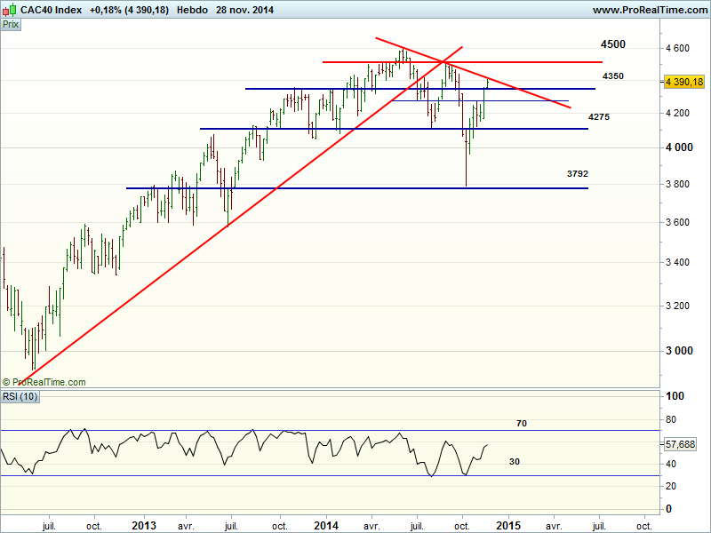Click the 2013 marker on time axis
The height and width of the screenshot is (533, 711).
point(144,525)
